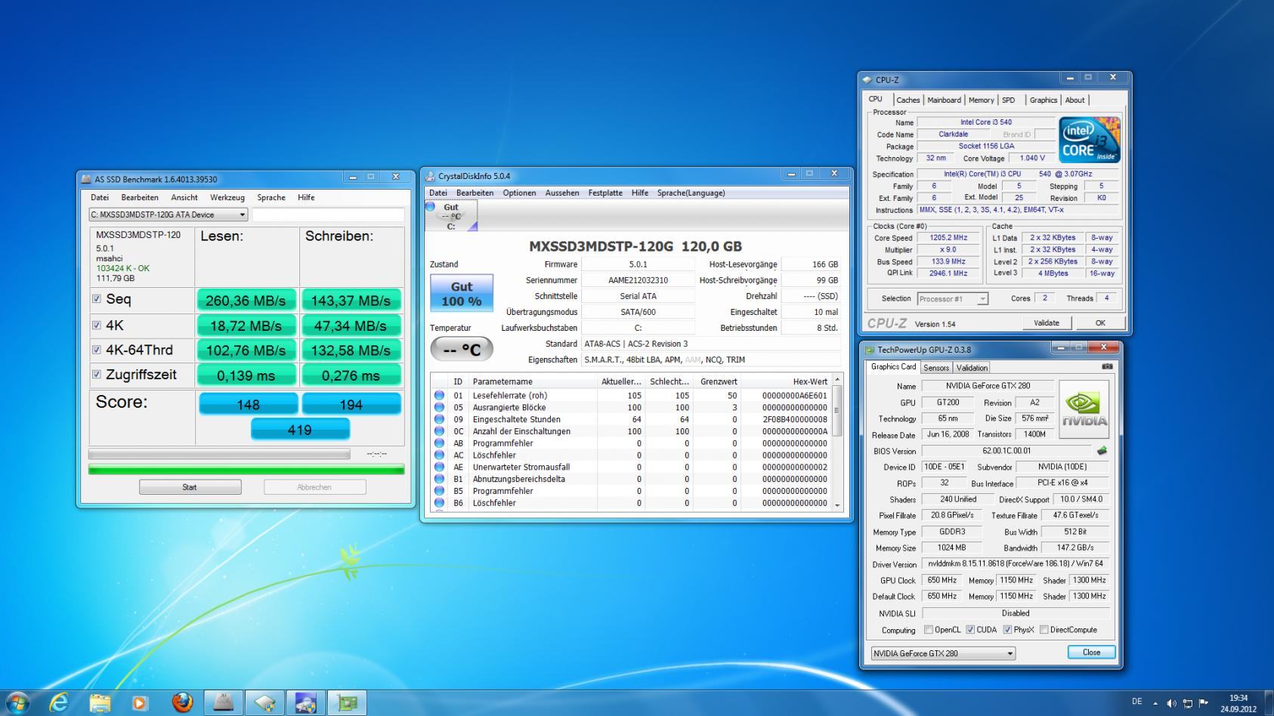Click the volume speaker tray icon
This screenshot has width=1274, height=716.
coord(1171,703)
